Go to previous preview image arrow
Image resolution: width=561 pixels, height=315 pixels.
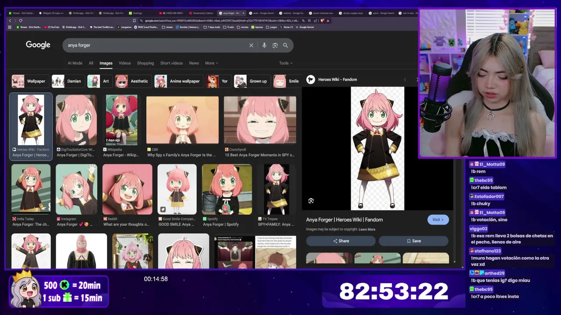point(405,80)
